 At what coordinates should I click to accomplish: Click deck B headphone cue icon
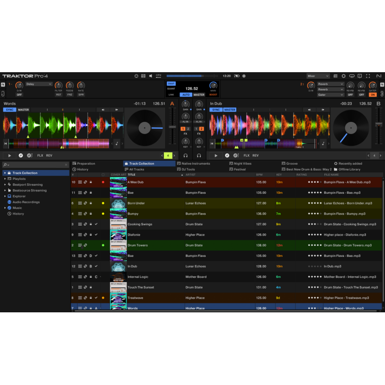[199, 155]
